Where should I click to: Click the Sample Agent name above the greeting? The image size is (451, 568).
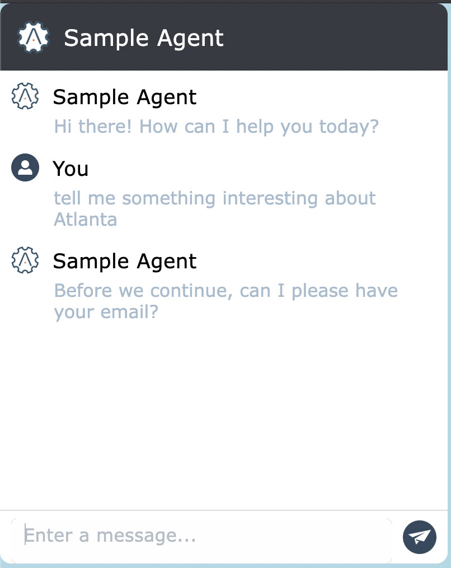[125, 97]
